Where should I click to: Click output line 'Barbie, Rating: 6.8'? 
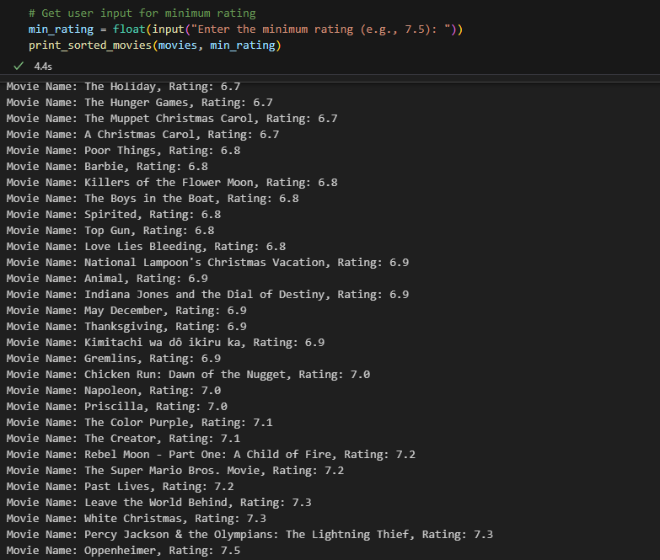(107, 167)
